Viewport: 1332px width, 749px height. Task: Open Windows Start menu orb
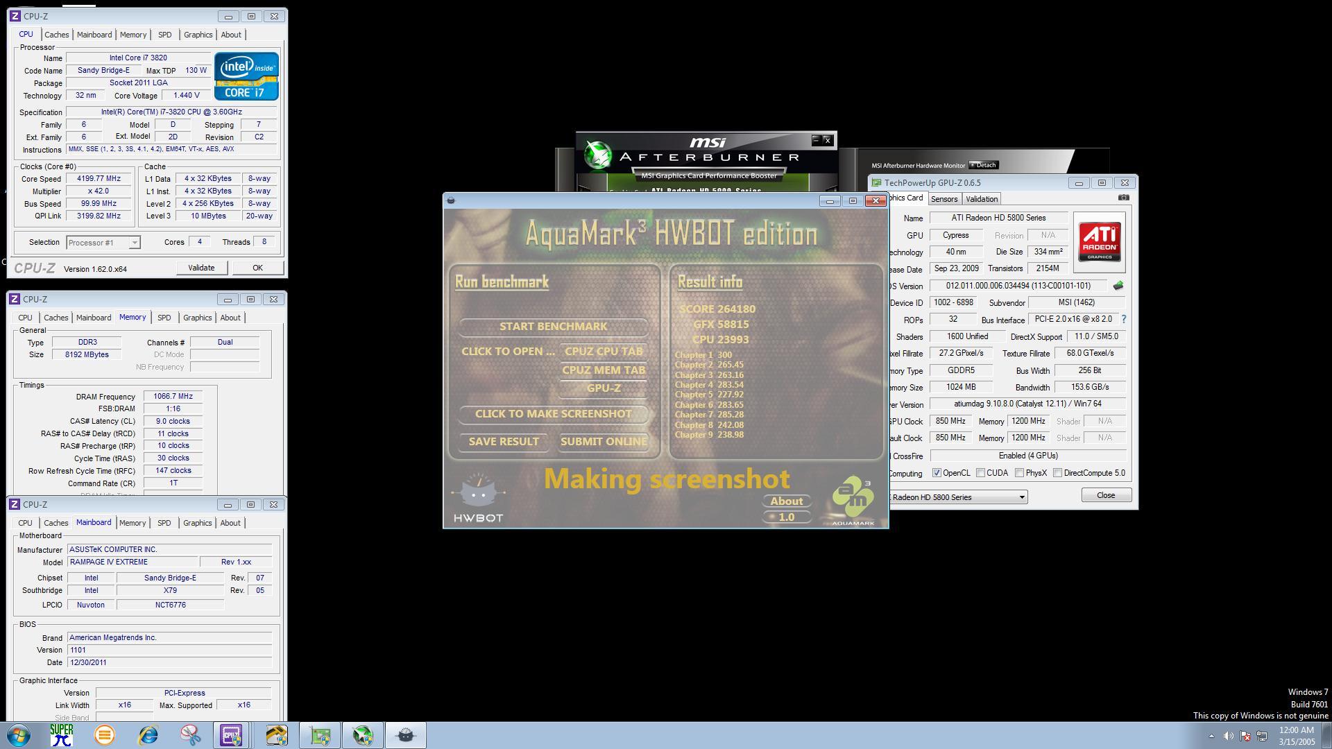click(x=19, y=735)
